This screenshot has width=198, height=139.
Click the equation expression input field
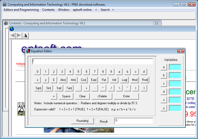[x=93, y=61]
